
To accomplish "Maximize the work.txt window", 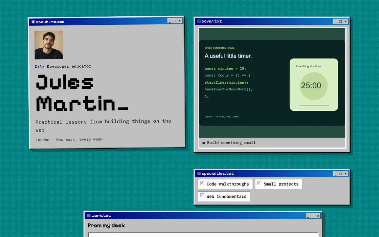I will click(x=313, y=216).
